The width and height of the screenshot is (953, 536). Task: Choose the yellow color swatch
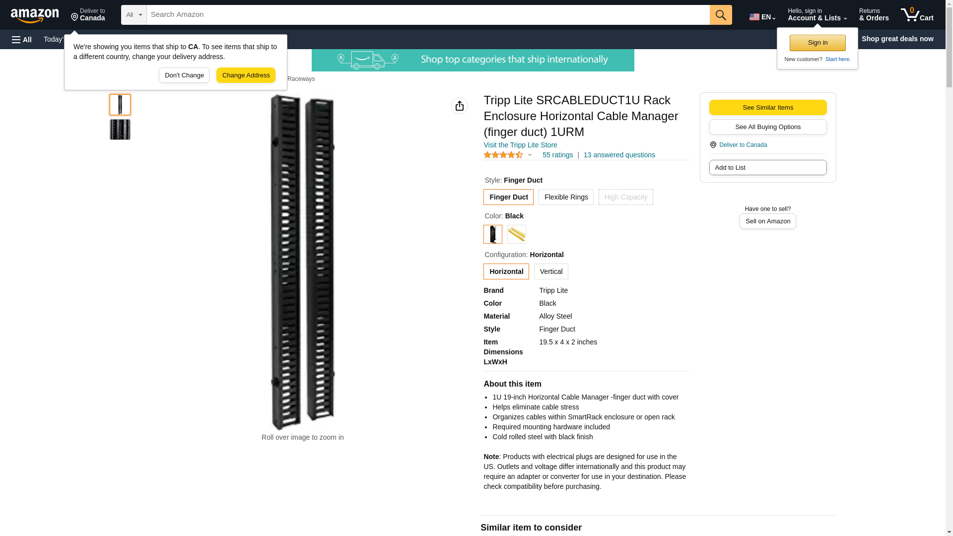[516, 234]
